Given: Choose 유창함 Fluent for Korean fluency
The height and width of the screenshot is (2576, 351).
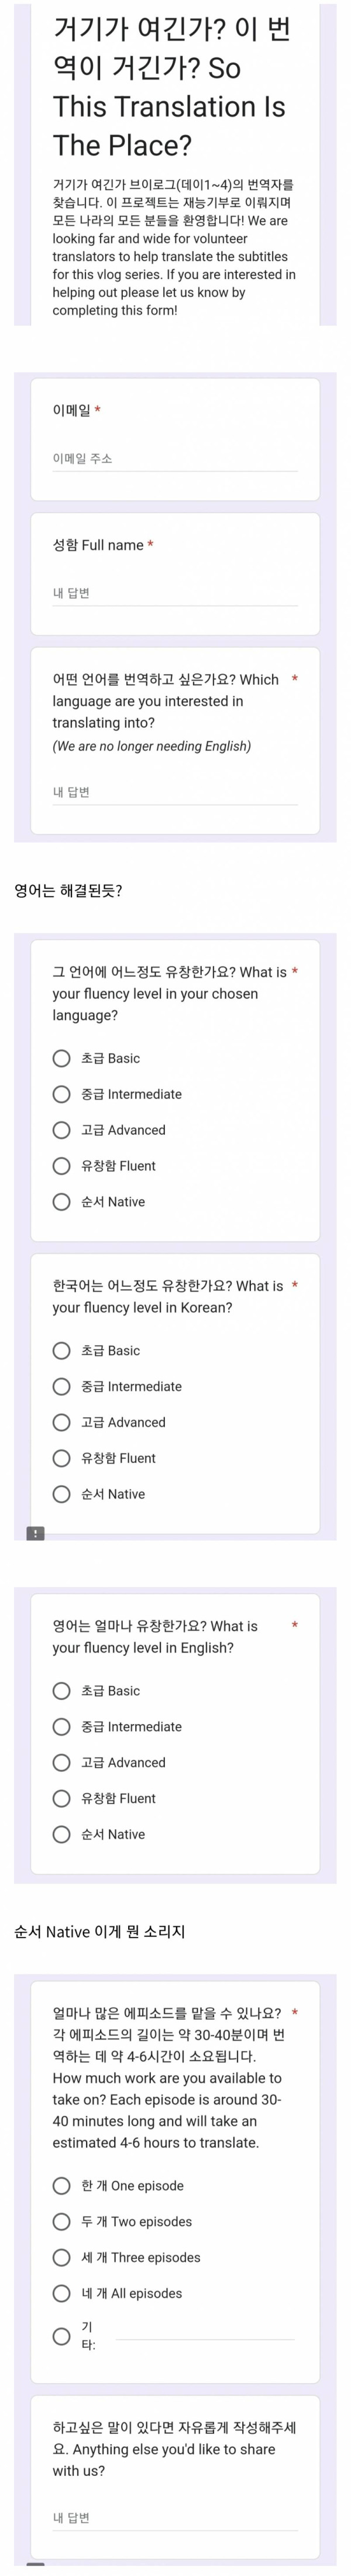Looking at the screenshot, I should pos(62,1458).
